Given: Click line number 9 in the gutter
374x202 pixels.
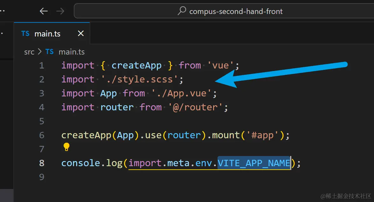Looking at the screenshot, I should coord(42,177).
